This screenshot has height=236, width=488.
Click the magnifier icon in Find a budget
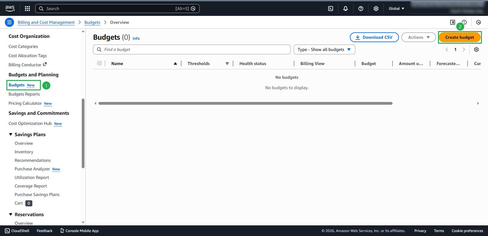click(99, 49)
